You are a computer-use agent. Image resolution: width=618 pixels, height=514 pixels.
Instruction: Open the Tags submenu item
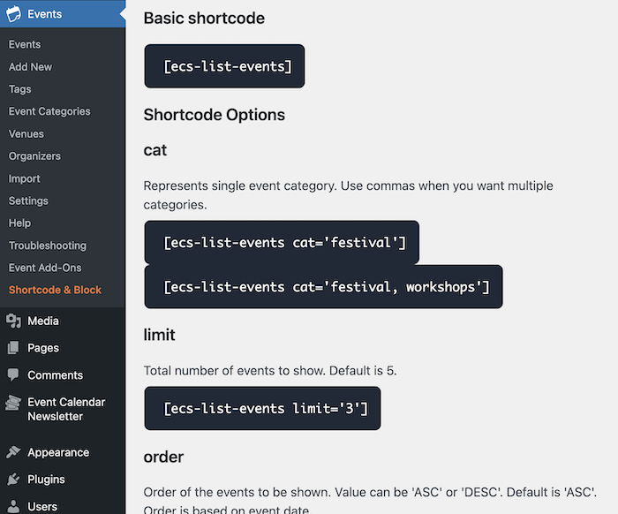[x=19, y=89]
